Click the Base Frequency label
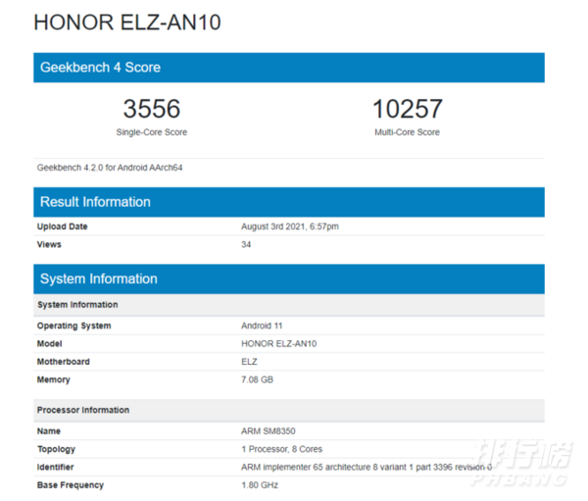 click(x=71, y=485)
